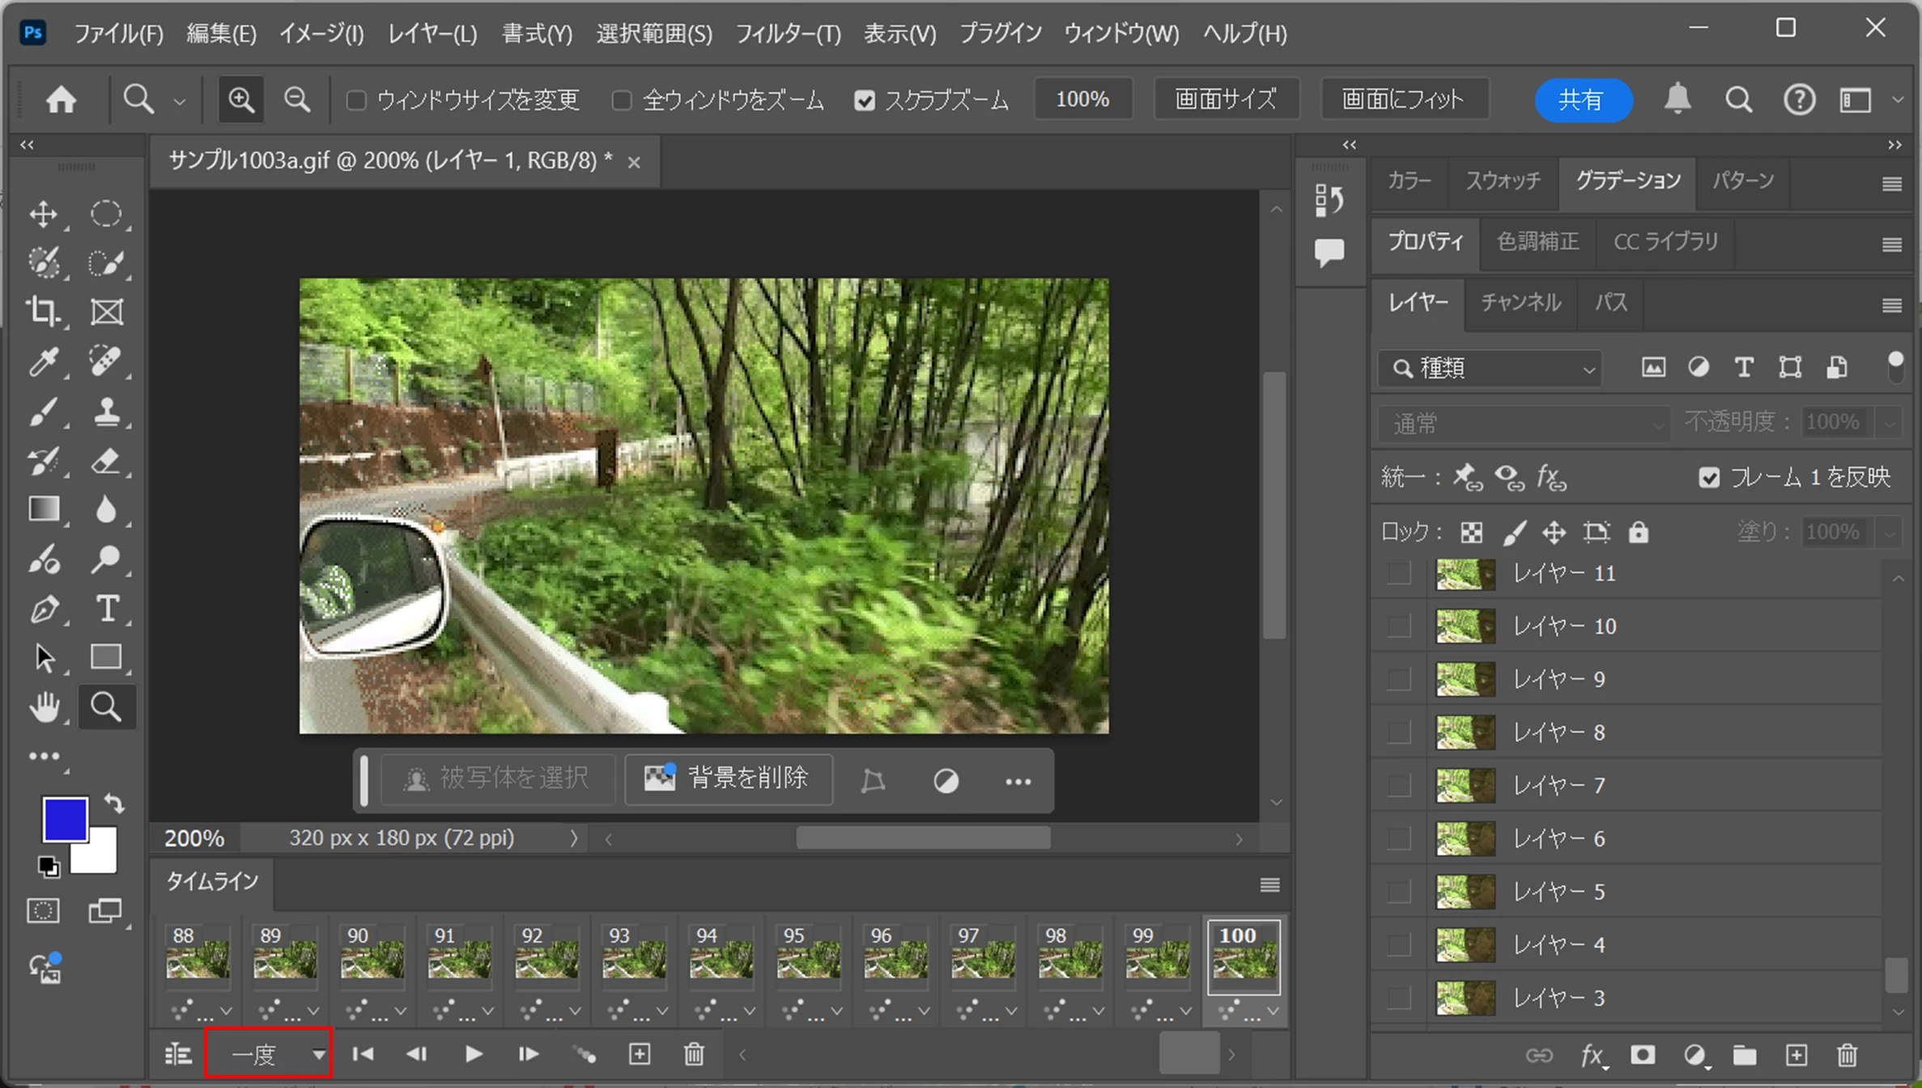
Task: Select the Pen tool
Action: pos(43,609)
